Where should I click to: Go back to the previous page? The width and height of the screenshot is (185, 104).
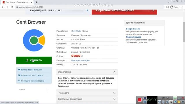click(3, 7)
